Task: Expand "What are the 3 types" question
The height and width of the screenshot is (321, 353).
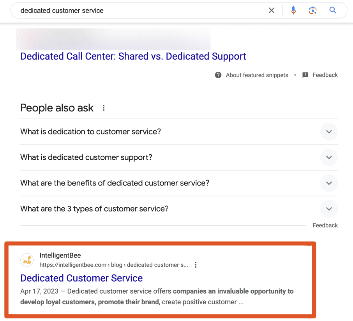Action: click(179, 209)
